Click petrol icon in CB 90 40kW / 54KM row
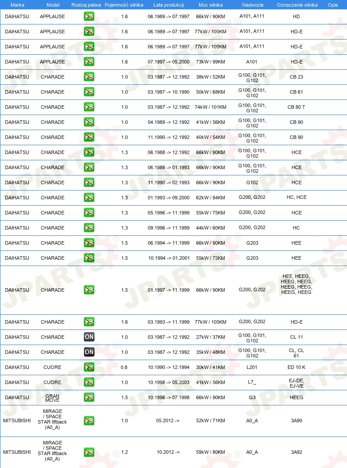347x468 pixels. point(89,137)
